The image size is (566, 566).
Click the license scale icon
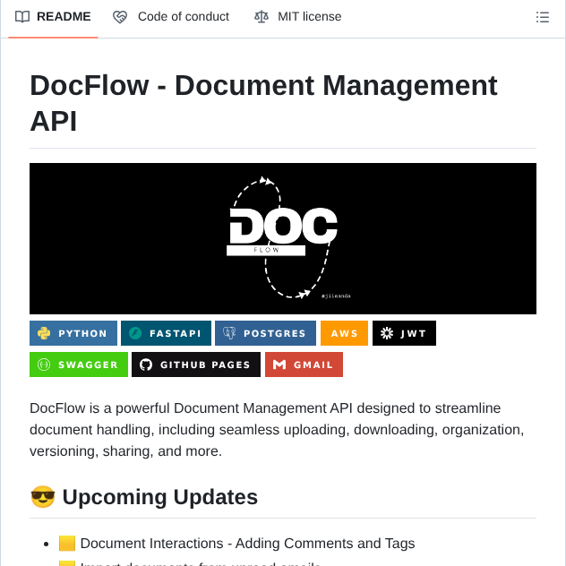(262, 17)
